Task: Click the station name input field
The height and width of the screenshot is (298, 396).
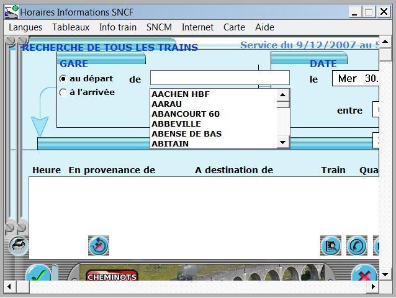Action: pos(220,78)
